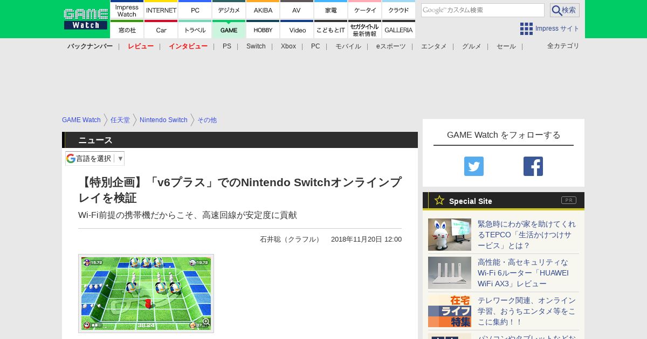Screen dimensions: 647x339
Task: Open the セール category
Action: tap(506, 46)
